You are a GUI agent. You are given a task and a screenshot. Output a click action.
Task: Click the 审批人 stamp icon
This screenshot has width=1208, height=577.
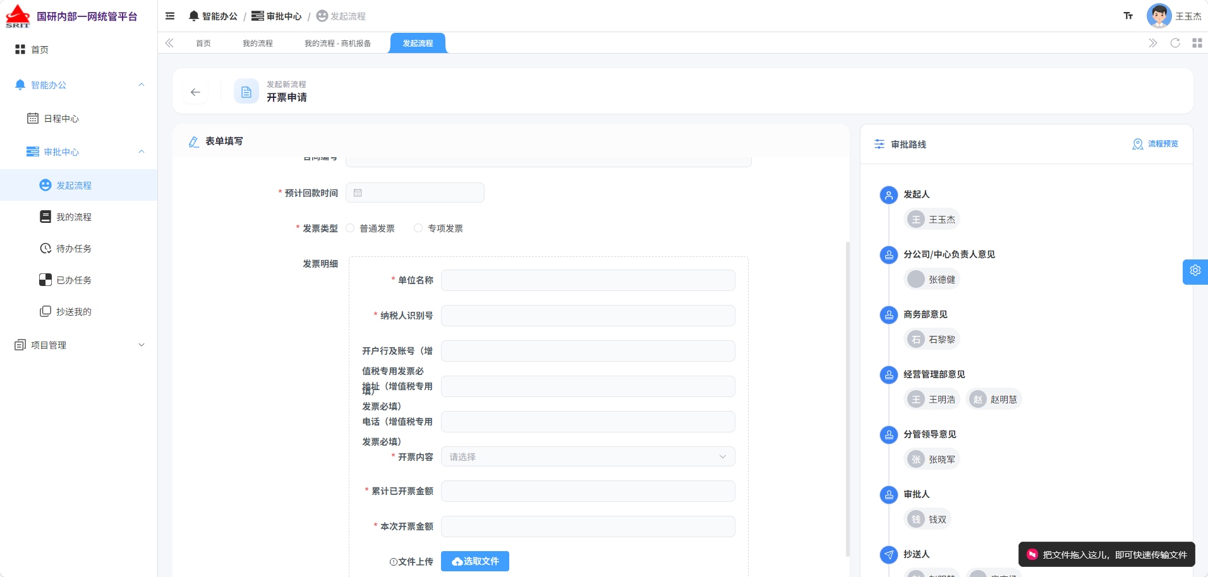[x=889, y=495]
